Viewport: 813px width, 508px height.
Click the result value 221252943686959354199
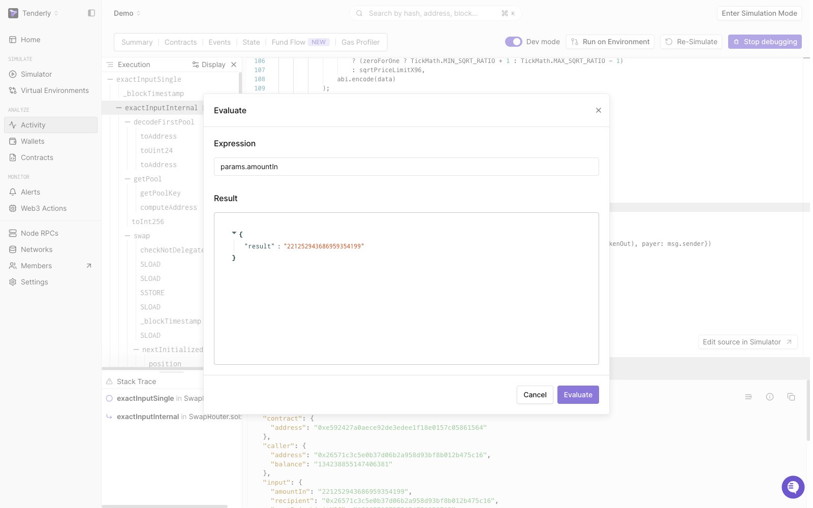[x=324, y=246]
